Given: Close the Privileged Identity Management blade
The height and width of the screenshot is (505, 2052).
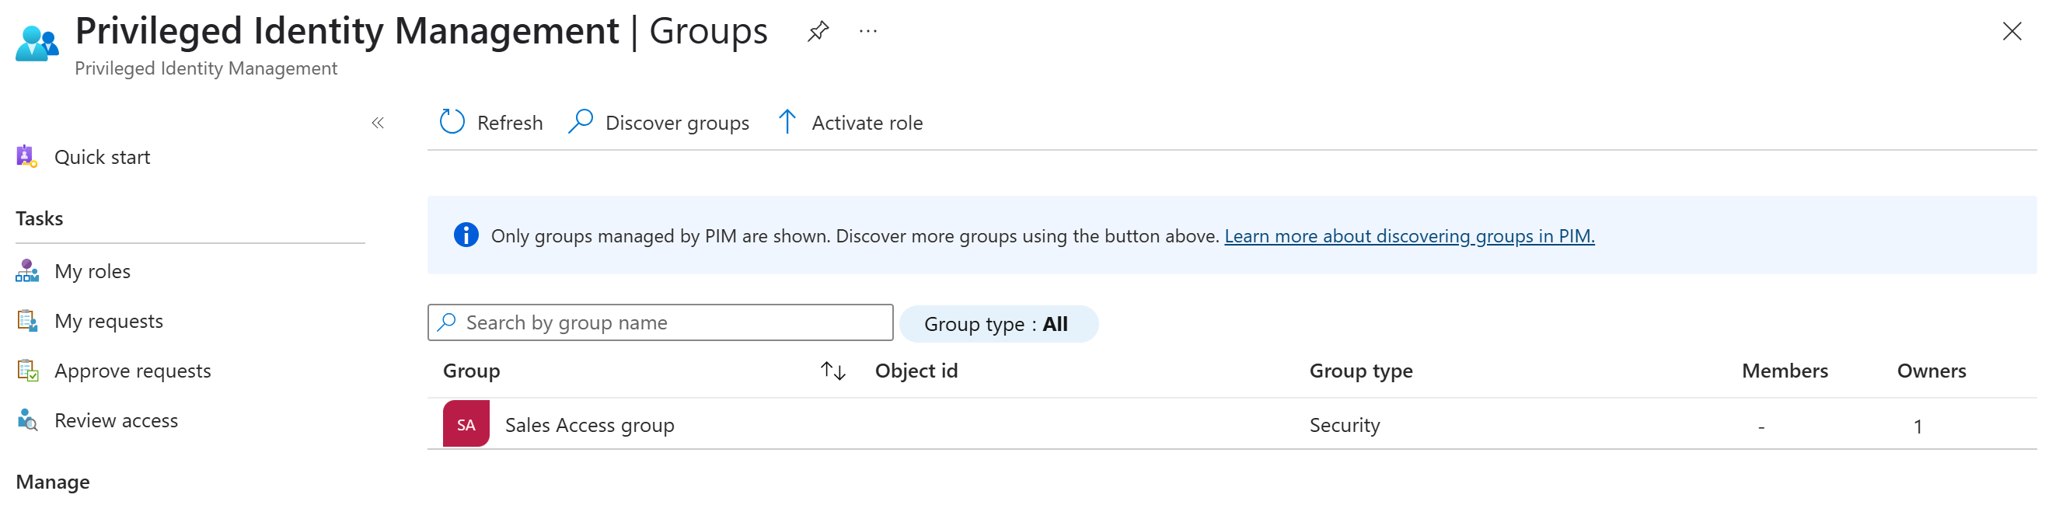Looking at the screenshot, I should click(2012, 32).
